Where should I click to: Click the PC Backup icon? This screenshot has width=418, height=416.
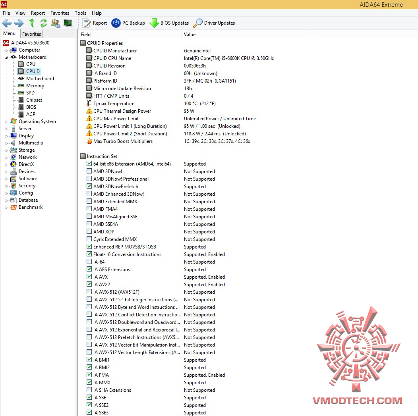[116, 23]
